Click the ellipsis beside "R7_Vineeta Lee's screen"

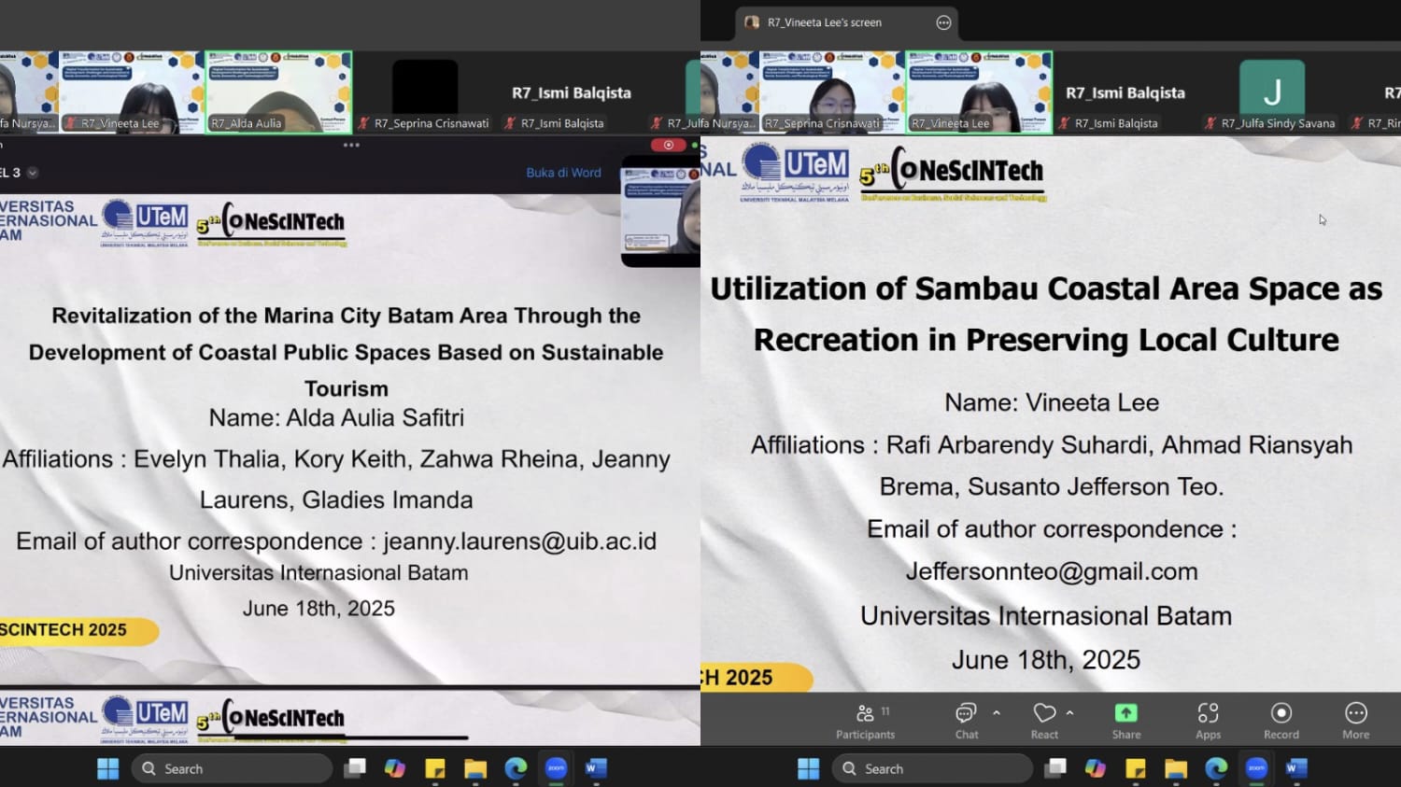(x=943, y=22)
